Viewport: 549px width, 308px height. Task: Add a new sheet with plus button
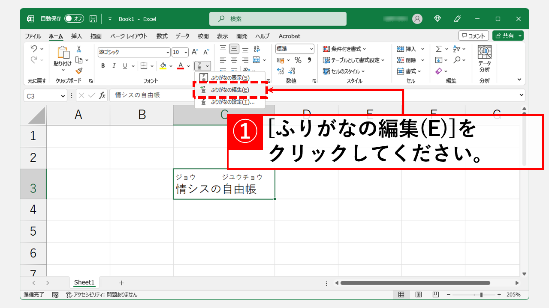pyautogui.click(x=121, y=283)
